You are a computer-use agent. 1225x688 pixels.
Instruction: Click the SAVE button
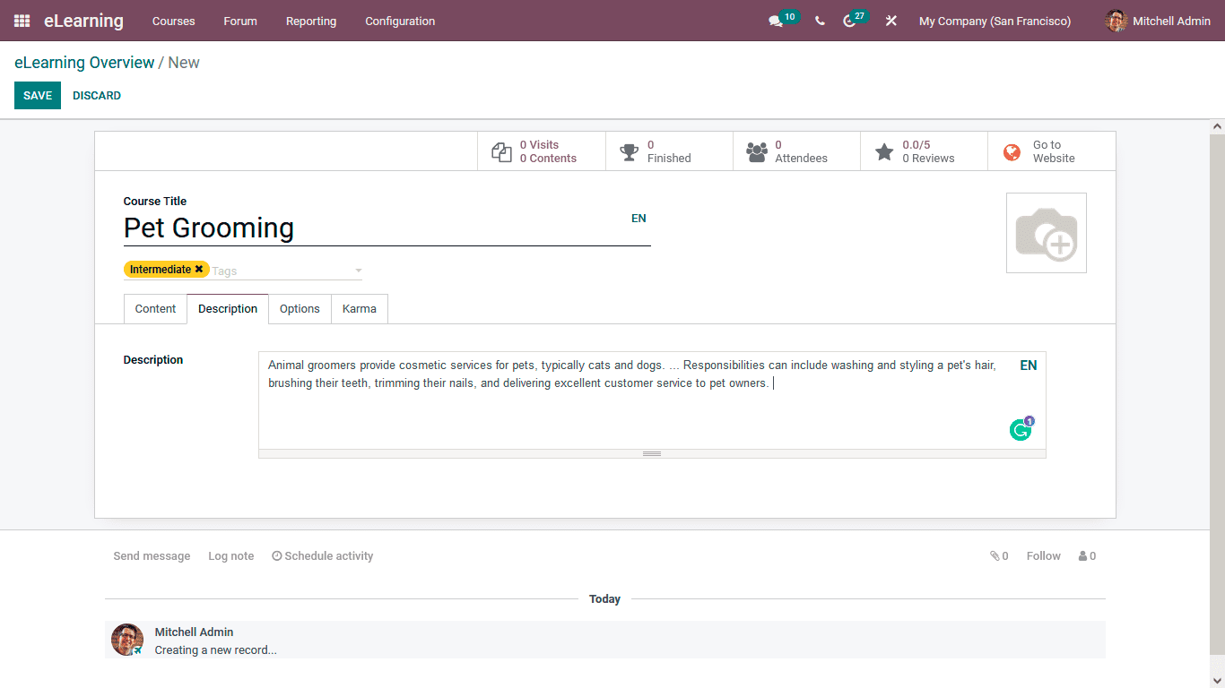(x=37, y=95)
